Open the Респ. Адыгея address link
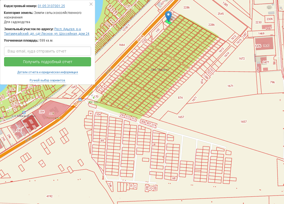This screenshot has height=204, width=284. tap(46, 31)
